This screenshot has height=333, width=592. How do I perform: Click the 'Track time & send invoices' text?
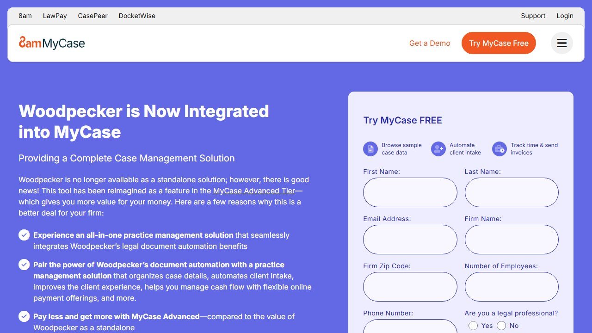(534, 149)
